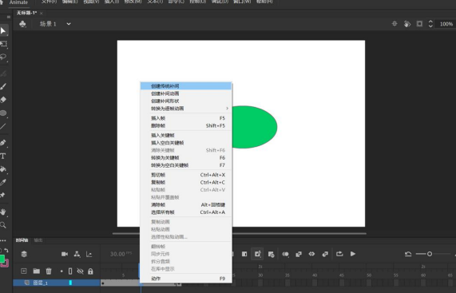Toggle lock all layers padlock icon
This screenshot has height=293, width=456.
pyautogui.click(x=90, y=271)
